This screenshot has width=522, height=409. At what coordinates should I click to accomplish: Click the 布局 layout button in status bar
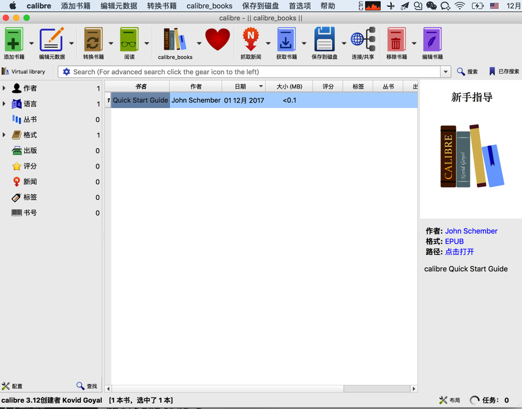450,400
